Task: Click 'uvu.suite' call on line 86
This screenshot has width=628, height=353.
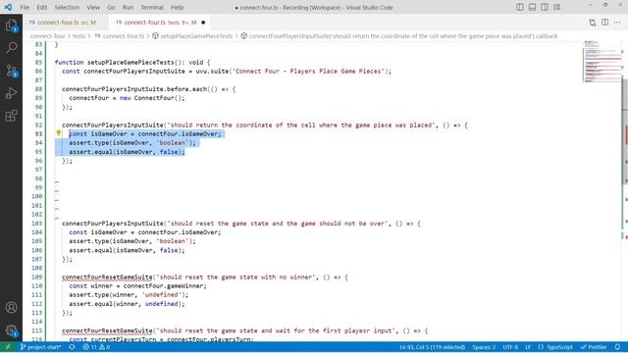Action: [212, 72]
